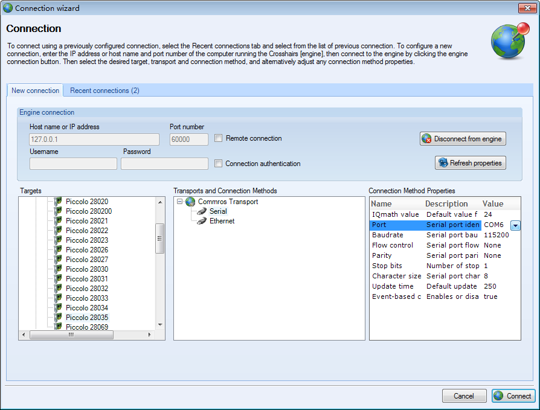Click the chip icon beside Piccolo 28022
Viewport: 540px width, 410px height.
coord(58,230)
